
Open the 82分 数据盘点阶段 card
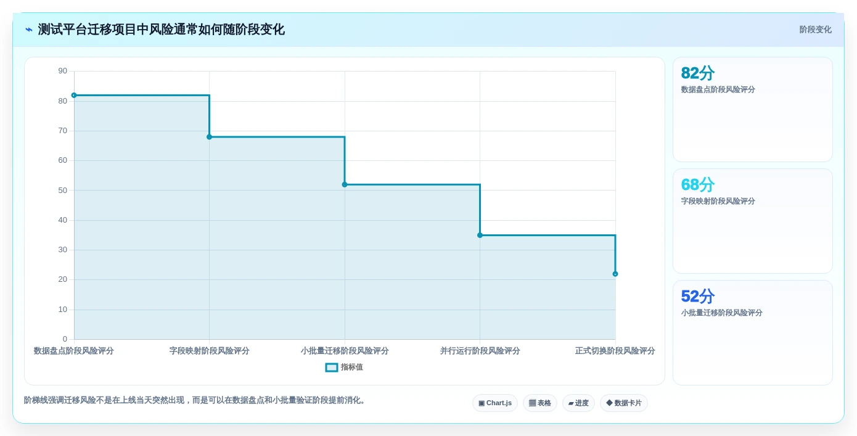[x=753, y=110]
